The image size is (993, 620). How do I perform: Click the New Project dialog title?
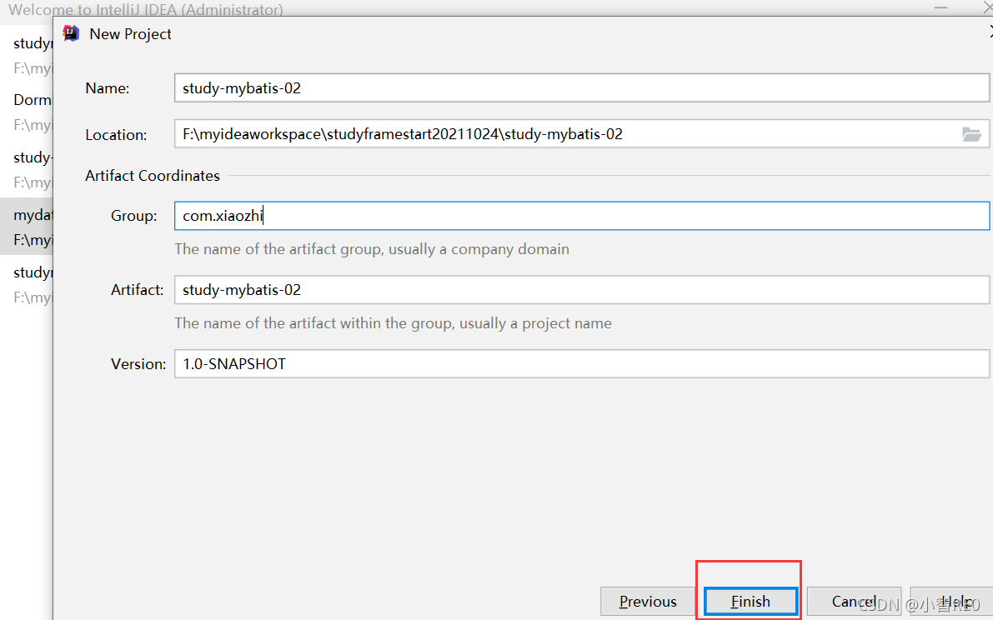pyautogui.click(x=130, y=34)
